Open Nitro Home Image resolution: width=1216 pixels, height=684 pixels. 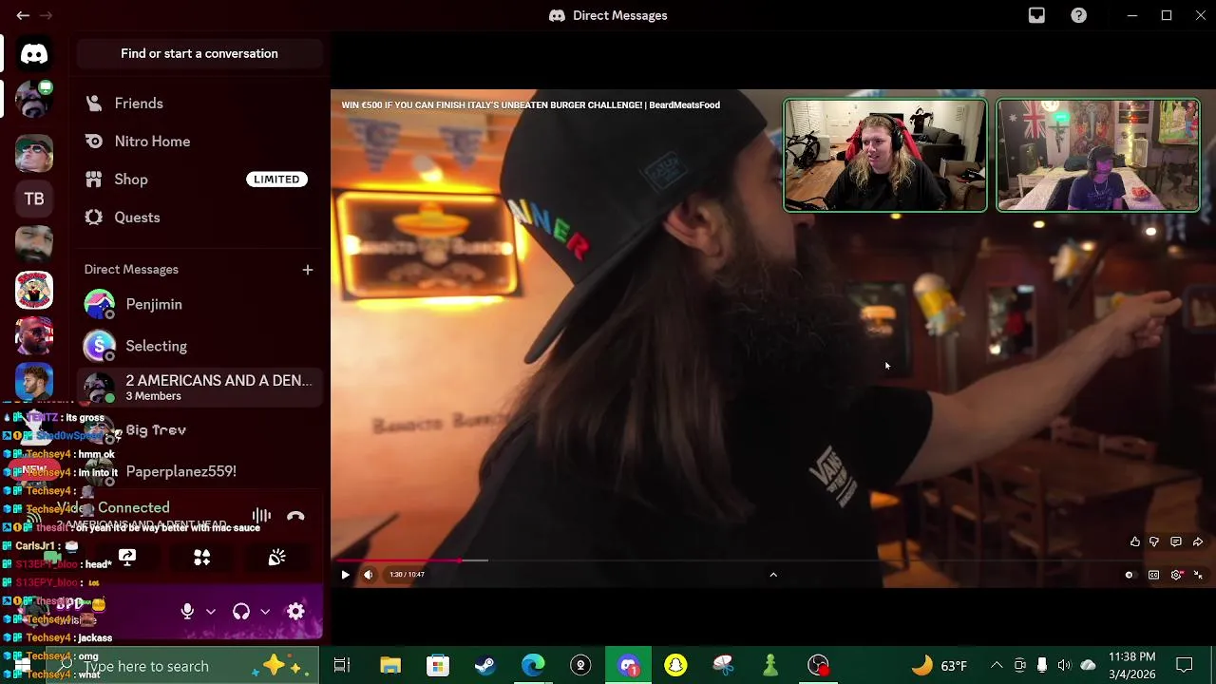[199, 142]
